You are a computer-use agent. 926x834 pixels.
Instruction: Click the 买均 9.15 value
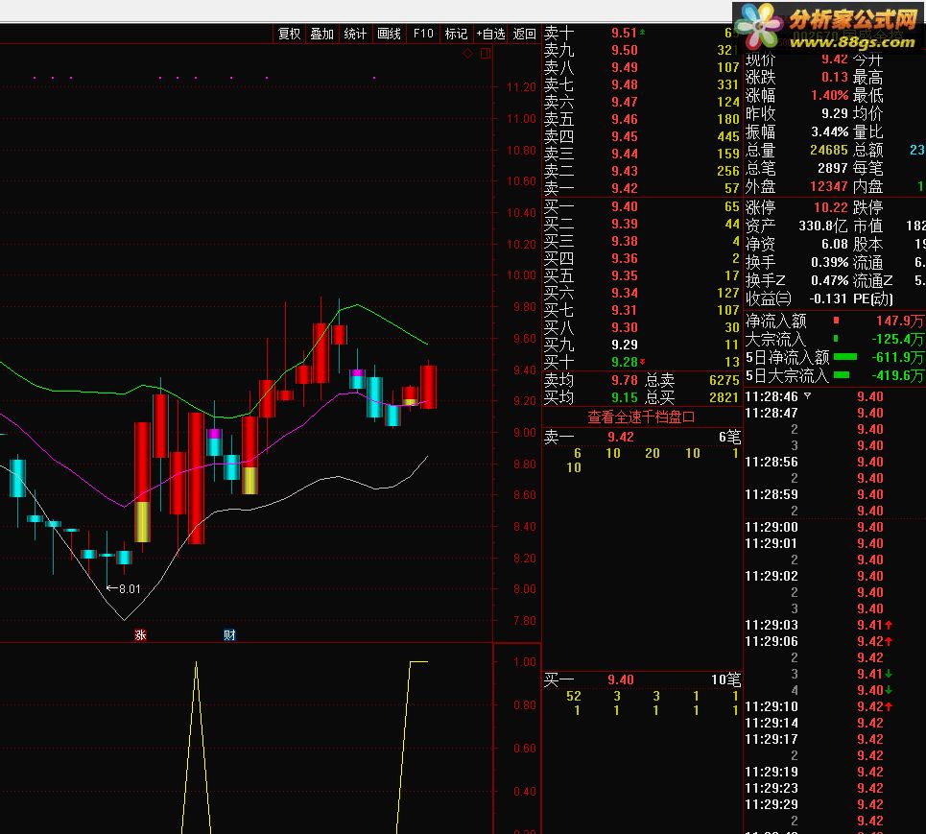[x=625, y=397]
